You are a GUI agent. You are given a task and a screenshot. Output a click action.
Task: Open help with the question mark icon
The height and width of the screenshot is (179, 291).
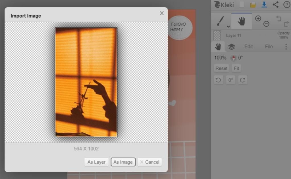tap(287, 5)
